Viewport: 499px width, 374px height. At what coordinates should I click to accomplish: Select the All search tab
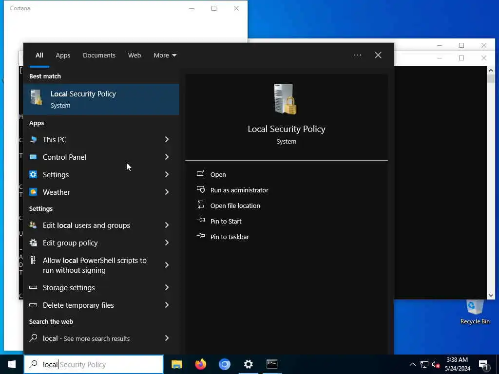[39, 56]
